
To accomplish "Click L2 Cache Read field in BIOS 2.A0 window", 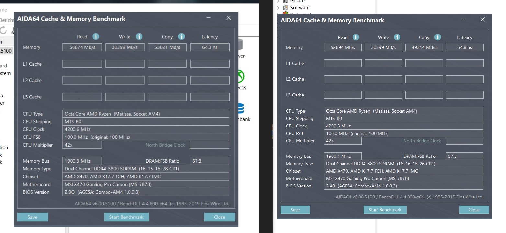I will pyautogui.click(x=343, y=79).
